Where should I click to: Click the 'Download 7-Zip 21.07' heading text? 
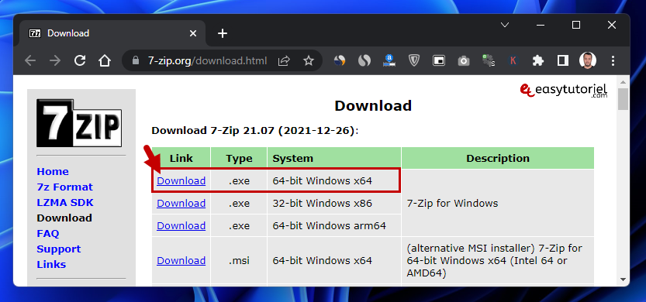(255, 131)
